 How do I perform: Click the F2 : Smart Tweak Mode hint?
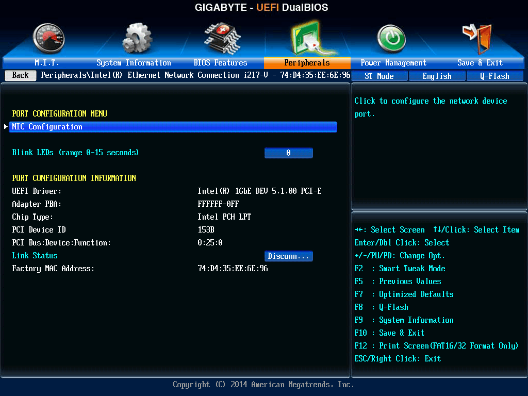[400, 269]
